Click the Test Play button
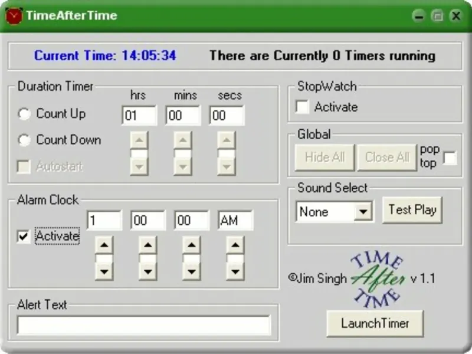Screen dimensions: 472x354 412,210
